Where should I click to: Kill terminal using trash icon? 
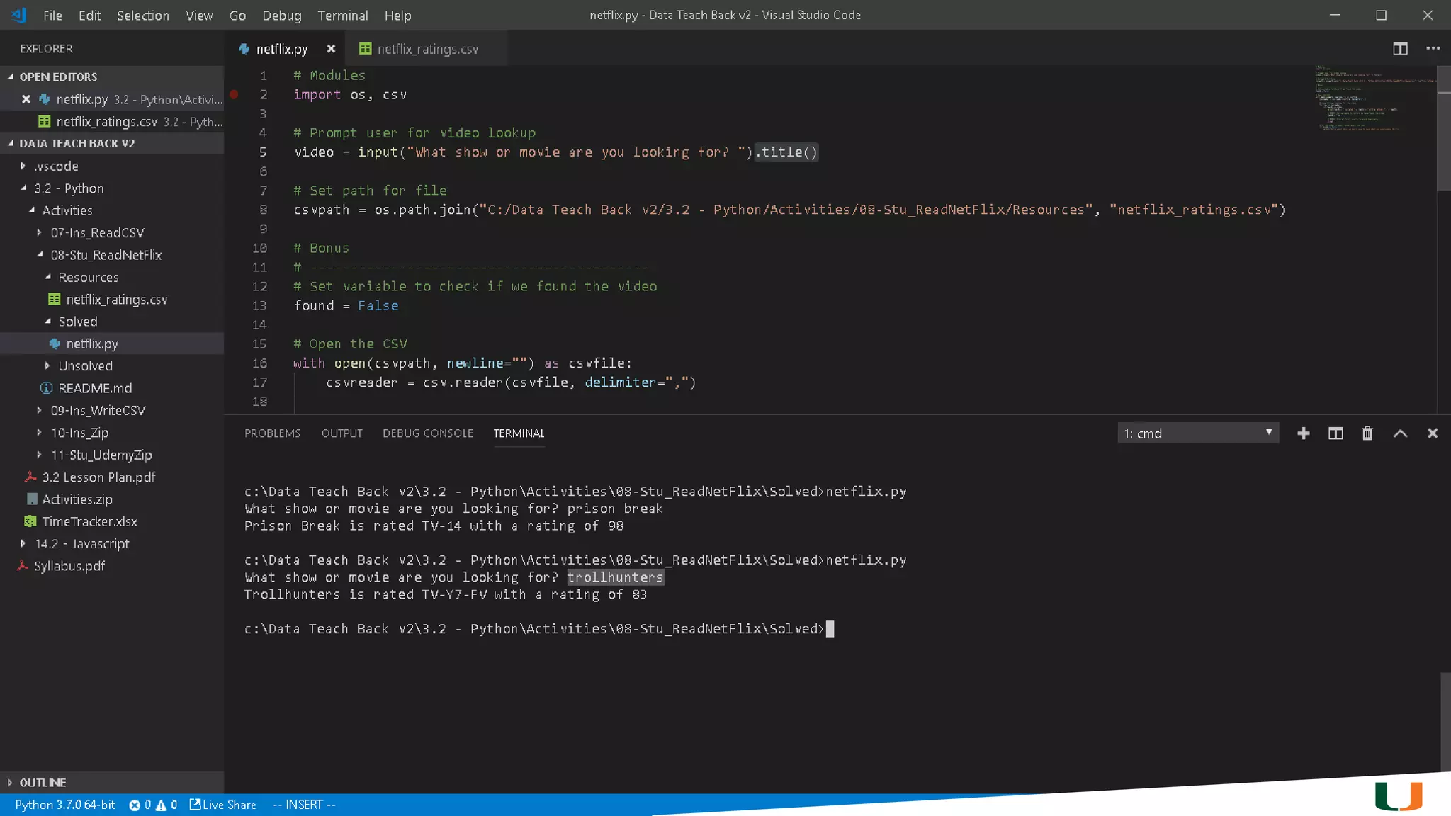click(1367, 433)
